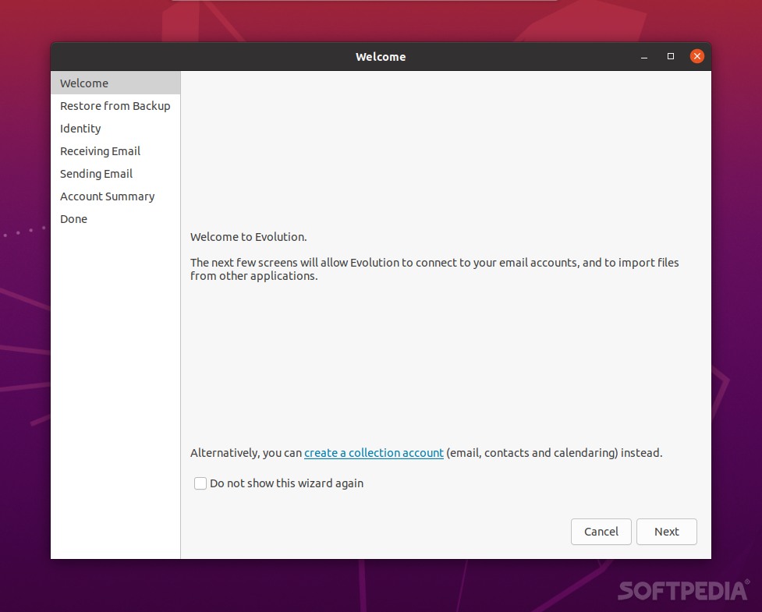The width and height of the screenshot is (762, 612).
Task: Open the Account Summary step
Action: (x=115, y=196)
